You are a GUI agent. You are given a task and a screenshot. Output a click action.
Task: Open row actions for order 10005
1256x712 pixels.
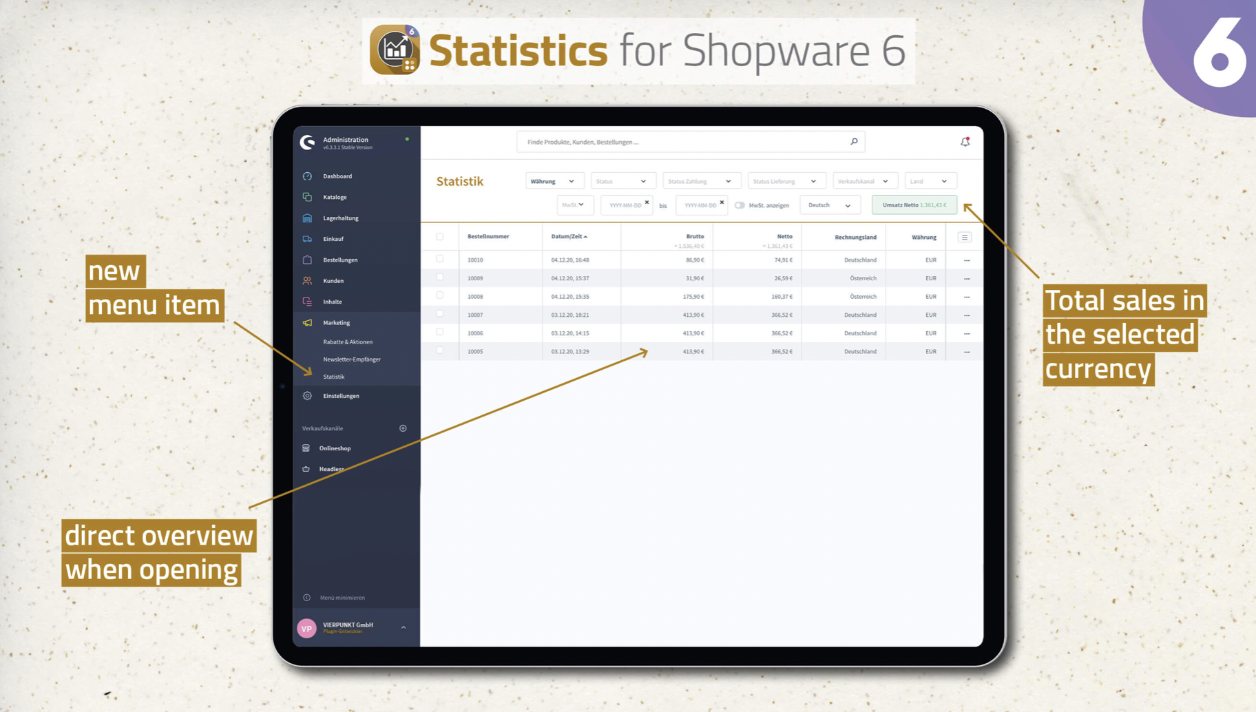pyautogui.click(x=967, y=352)
